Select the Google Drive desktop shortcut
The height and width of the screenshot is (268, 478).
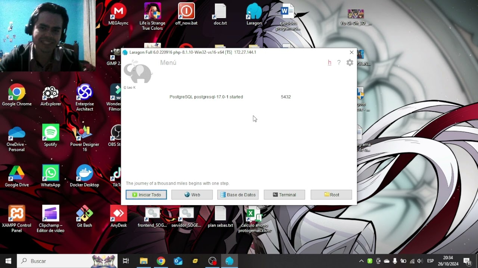tap(17, 176)
